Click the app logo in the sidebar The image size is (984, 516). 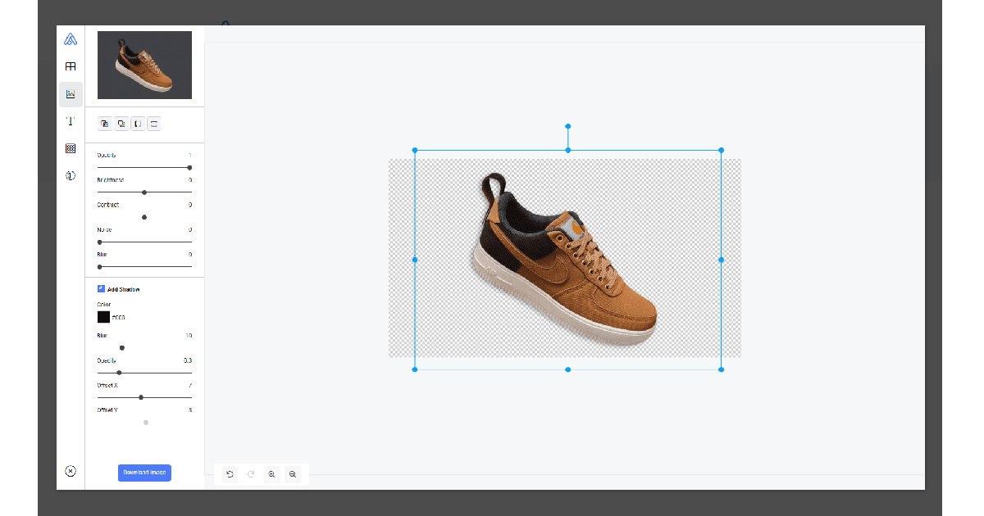71,39
